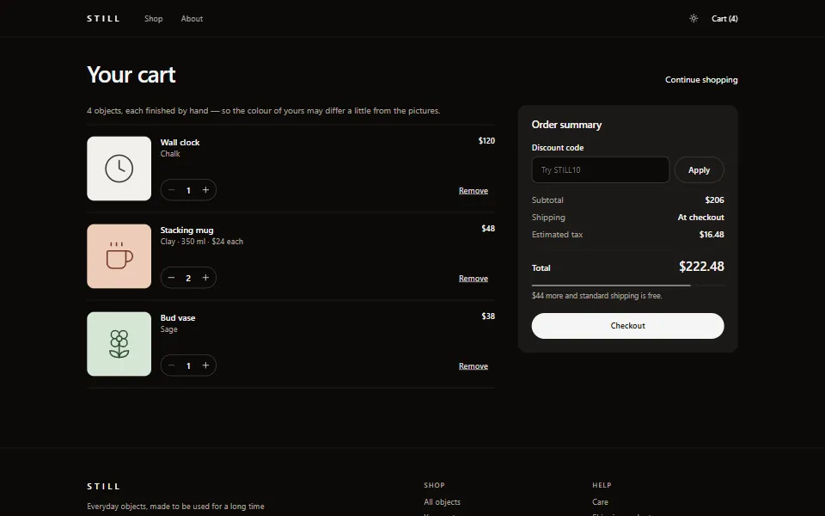The image size is (825, 516).
Task: Increase Wall clock quantity with plus icon
Action: 205,190
